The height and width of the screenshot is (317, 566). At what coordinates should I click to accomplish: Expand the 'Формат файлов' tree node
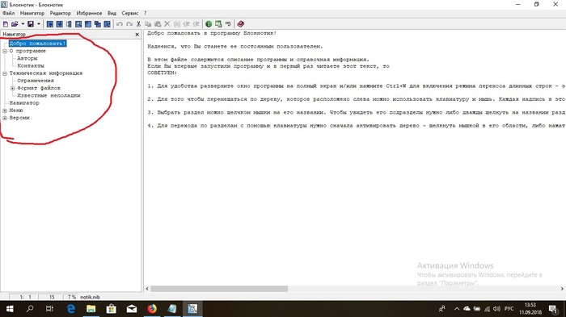tap(13, 88)
